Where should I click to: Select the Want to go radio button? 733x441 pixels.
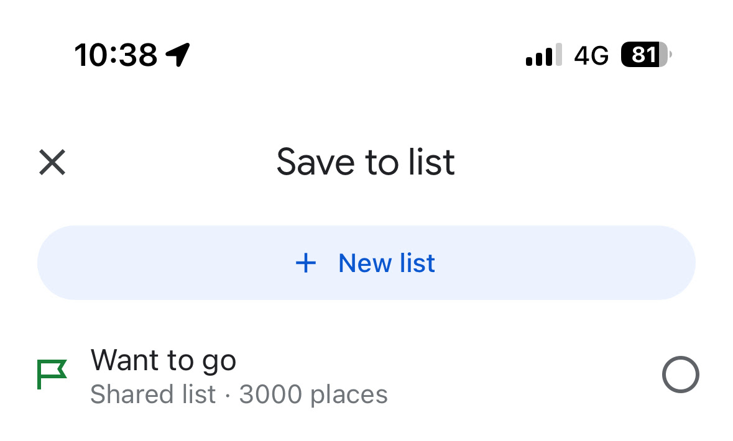(680, 375)
